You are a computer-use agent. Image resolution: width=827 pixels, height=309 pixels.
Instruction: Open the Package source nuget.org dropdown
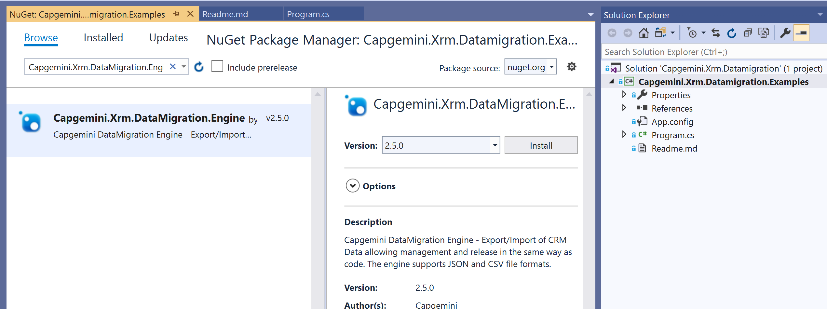530,67
